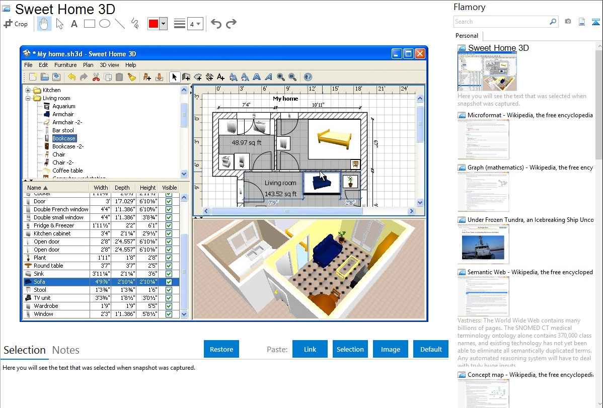Toggle Visible checkbox for Fridge & Freezer
Screen dimensions: 603x408
click(169, 225)
